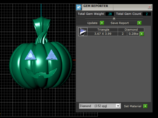Click the gem quantity cell 2
Viewport: 158px width, 118px height.
click(123, 34)
